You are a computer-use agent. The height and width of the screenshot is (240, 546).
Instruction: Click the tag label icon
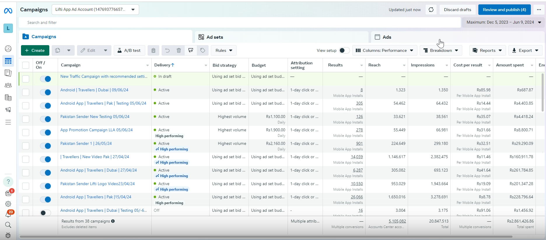(x=203, y=50)
